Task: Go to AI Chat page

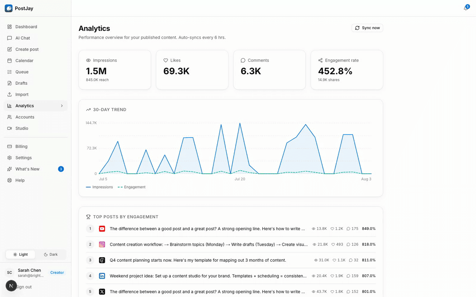Action: 36,38
